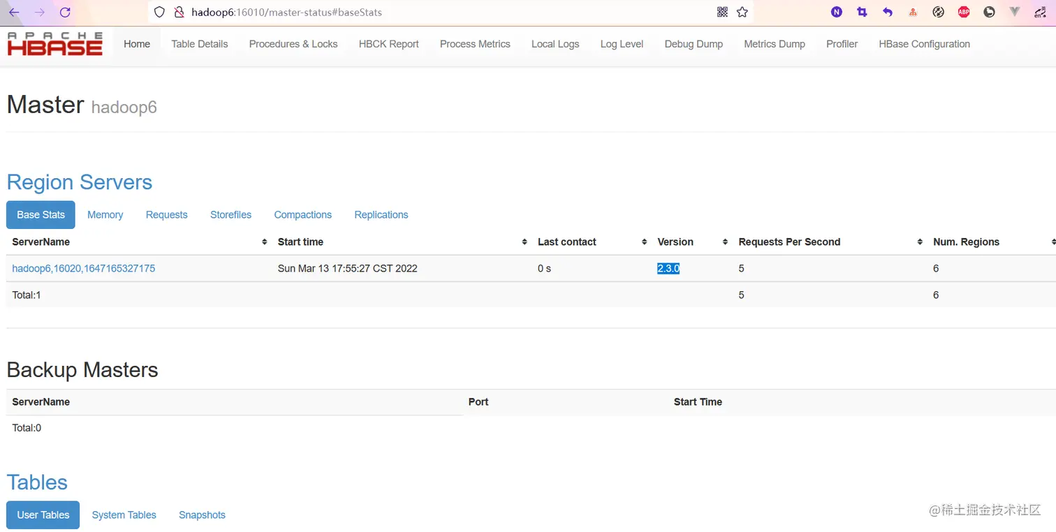Click the shield tracking protection icon
The image size is (1056, 532).
(159, 12)
